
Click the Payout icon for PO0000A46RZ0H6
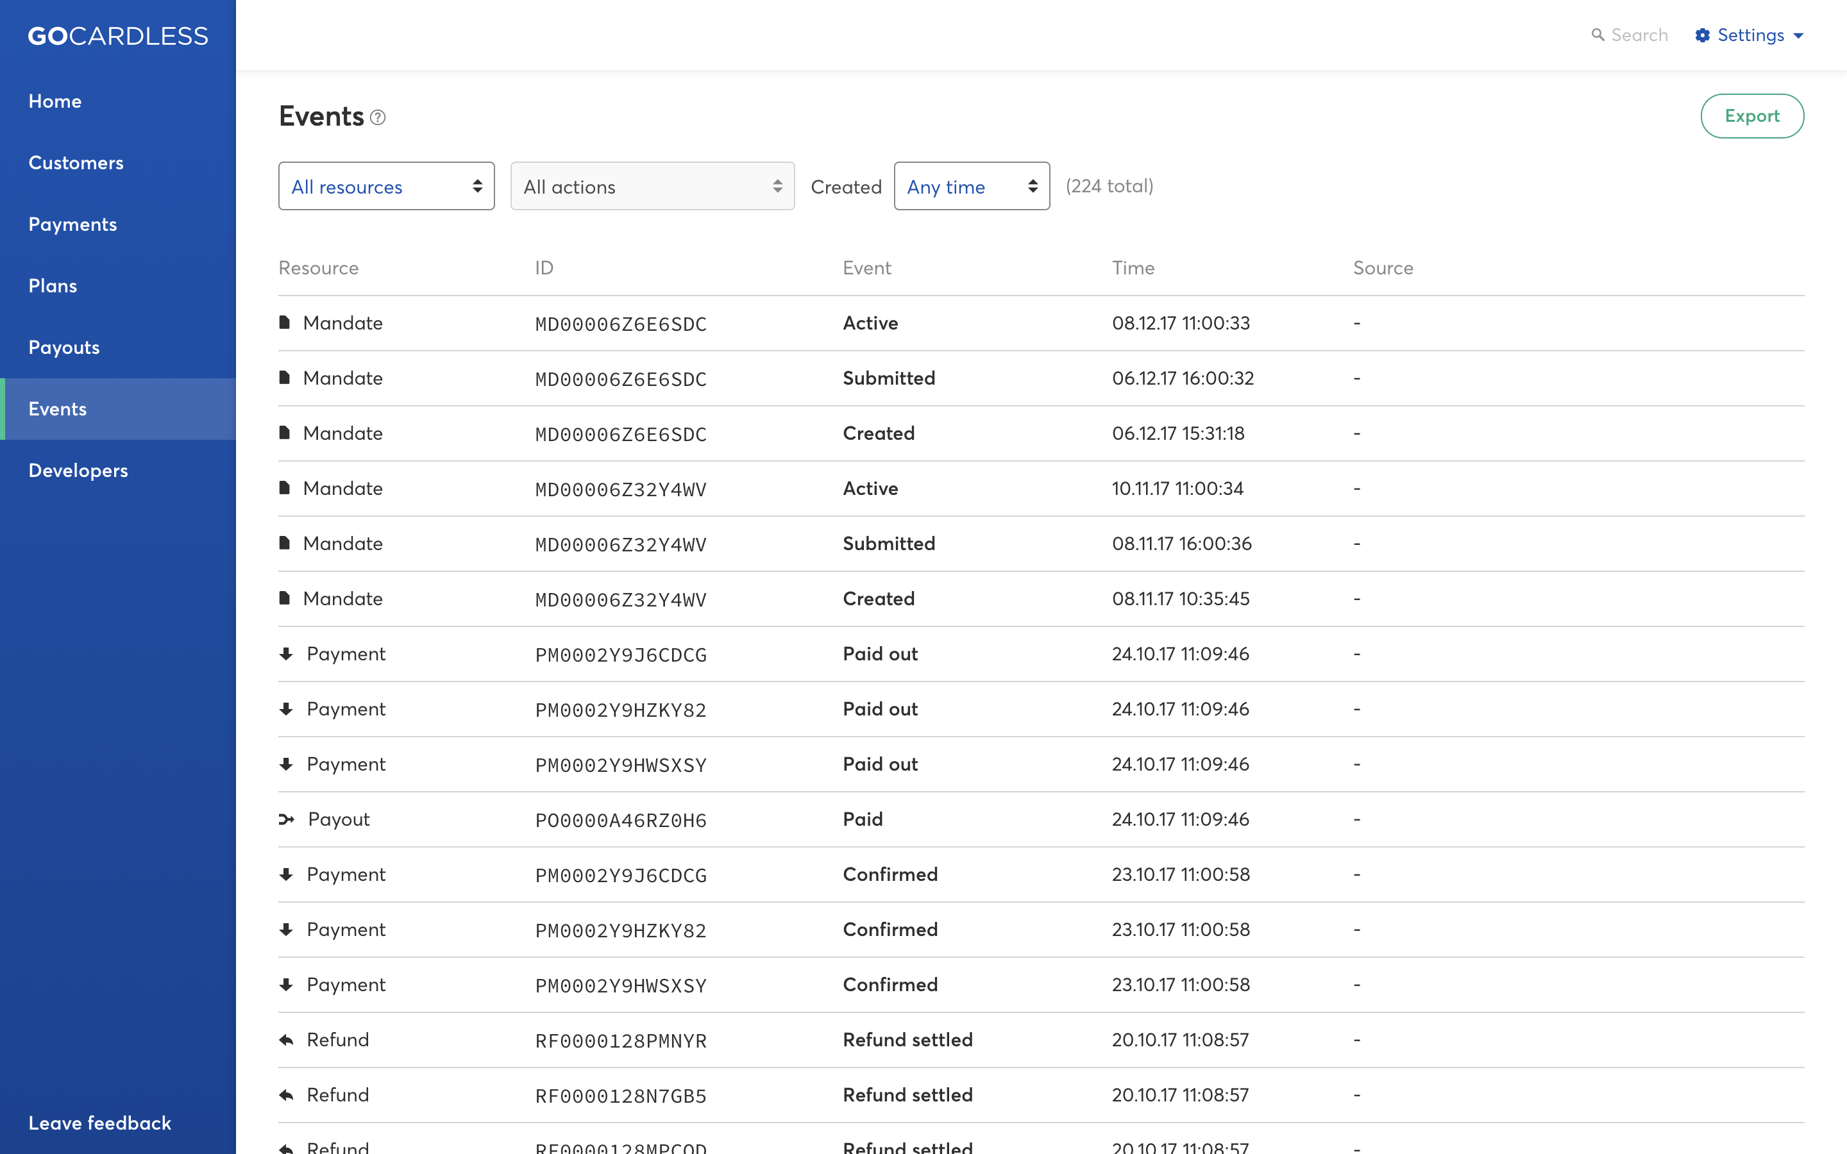[x=287, y=819]
